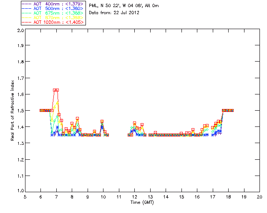Click the 'Time (GMT)' x-axis title
Screen dimensions: 267x213
coord(142,203)
